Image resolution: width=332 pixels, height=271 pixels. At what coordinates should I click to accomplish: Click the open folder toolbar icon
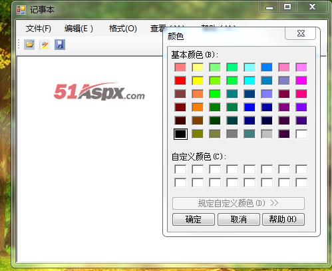[29, 45]
